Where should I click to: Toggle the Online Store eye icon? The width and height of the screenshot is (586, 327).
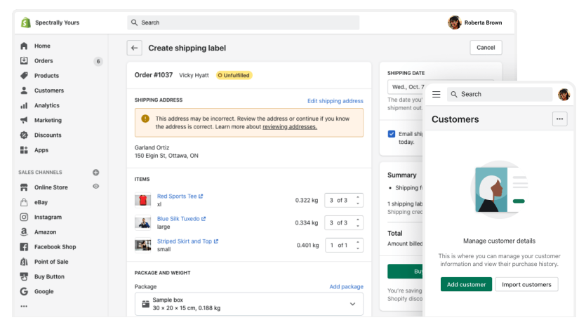coord(96,187)
